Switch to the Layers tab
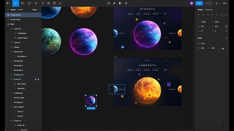This screenshot has width=234, height=131. [x=13, y=10]
